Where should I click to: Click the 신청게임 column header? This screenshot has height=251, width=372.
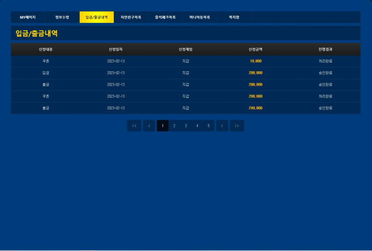(x=186, y=49)
